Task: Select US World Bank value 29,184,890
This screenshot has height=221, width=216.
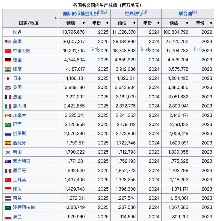Action: [124, 42]
